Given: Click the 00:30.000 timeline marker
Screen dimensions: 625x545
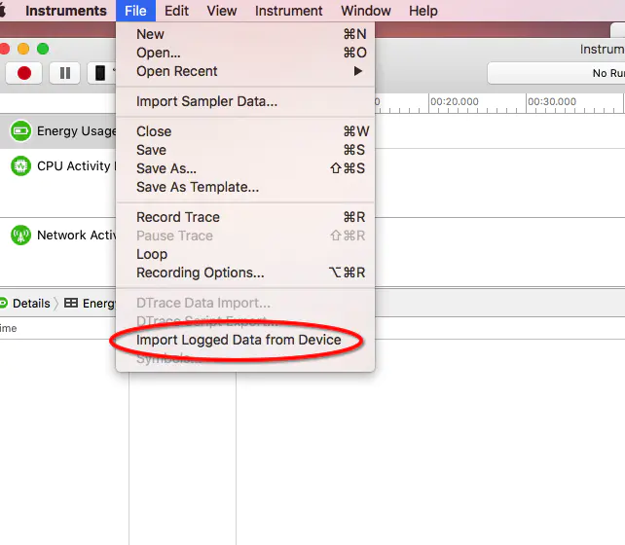Looking at the screenshot, I should point(552,101).
